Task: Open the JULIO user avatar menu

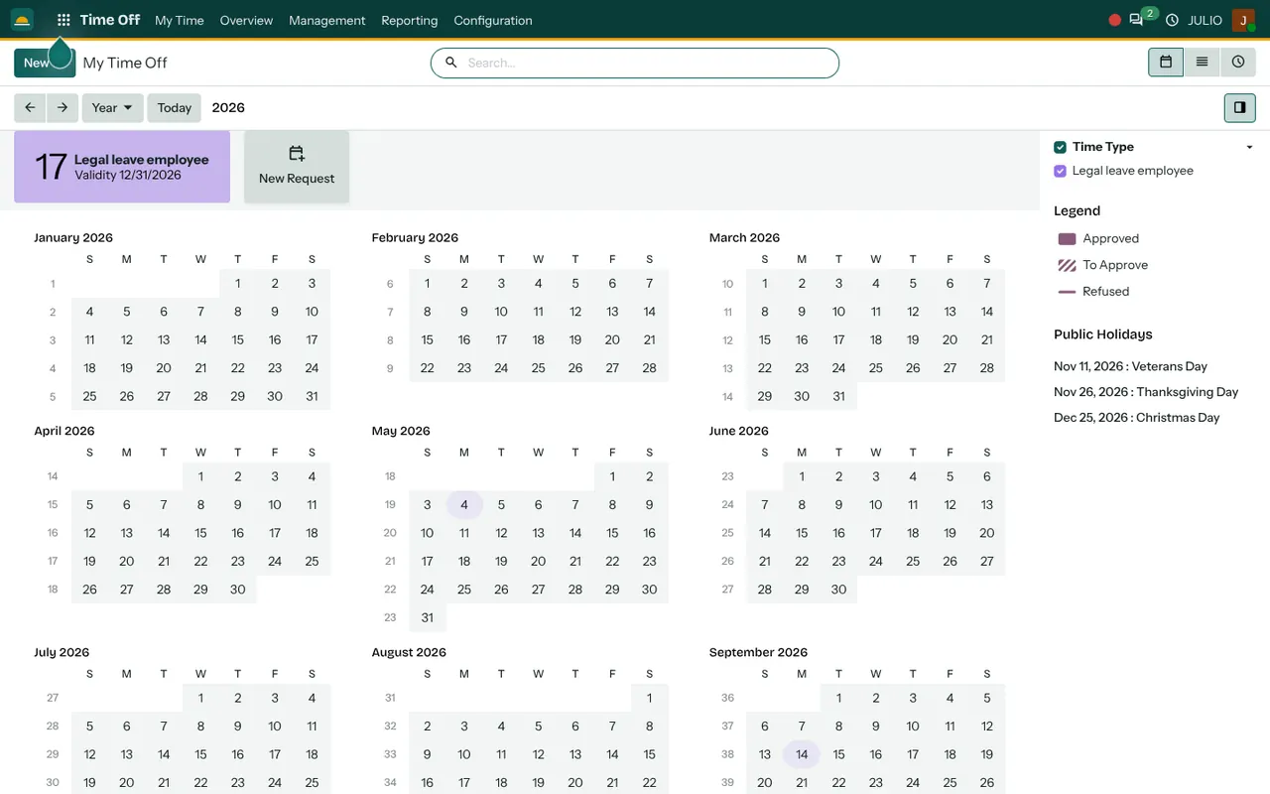Action: tap(1243, 20)
